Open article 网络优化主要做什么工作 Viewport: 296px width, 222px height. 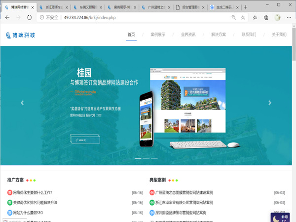tap(33, 192)
